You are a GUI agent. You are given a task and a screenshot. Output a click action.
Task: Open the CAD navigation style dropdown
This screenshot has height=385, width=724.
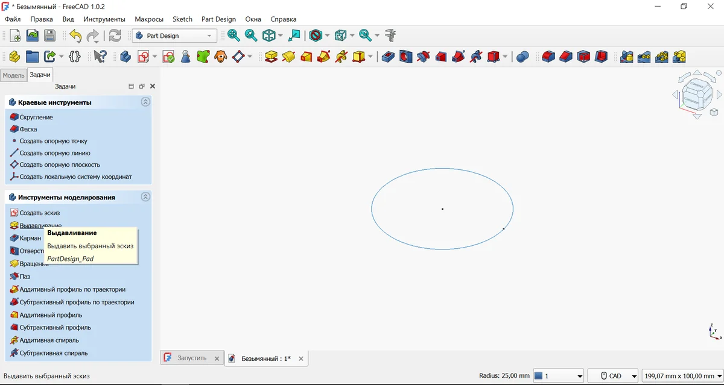(x=613, y=375)
